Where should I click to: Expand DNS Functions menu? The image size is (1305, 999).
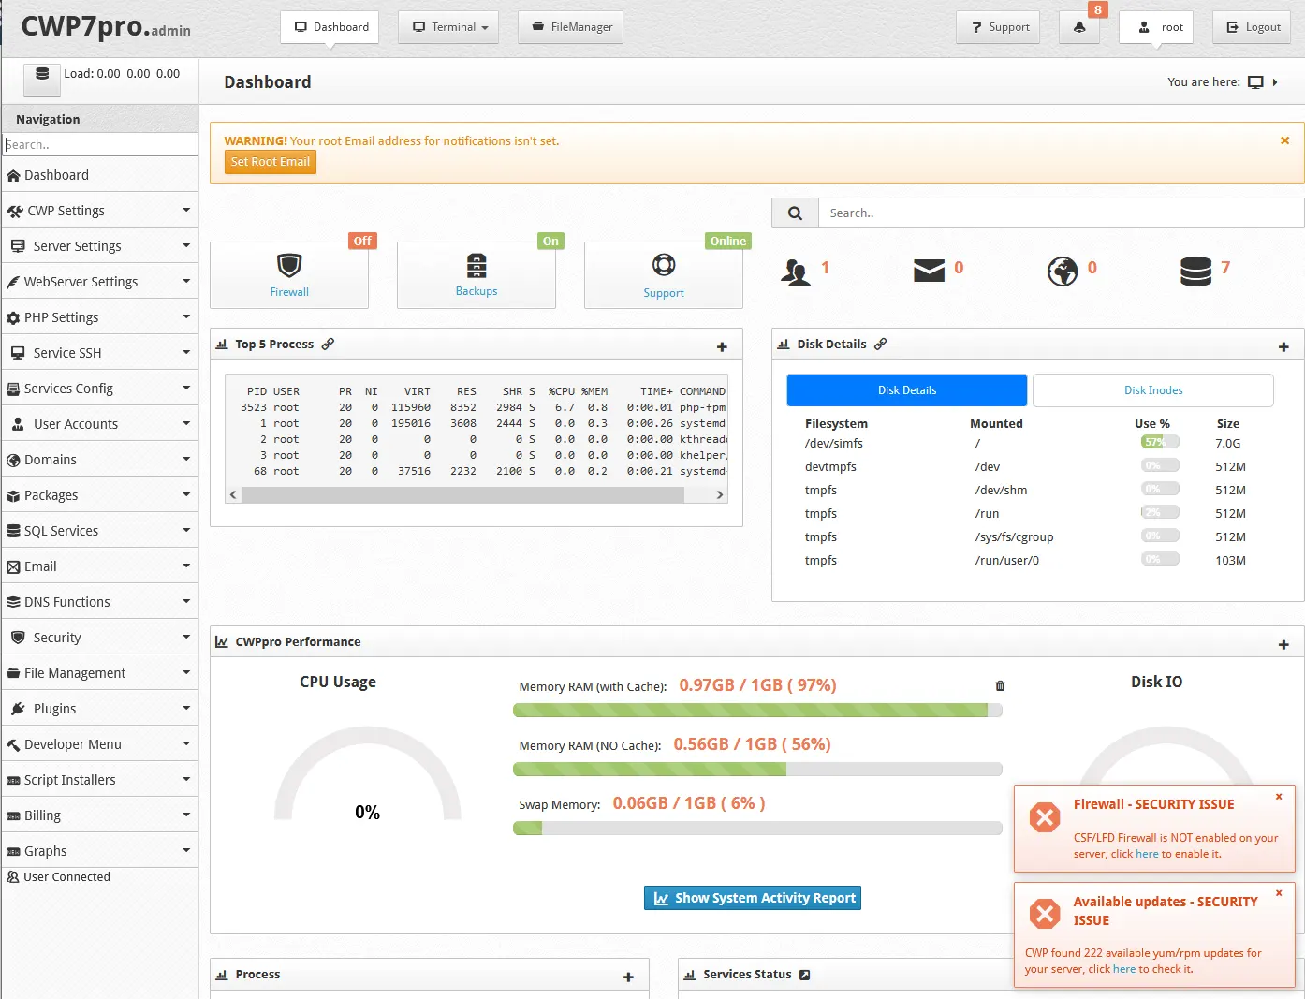pyautogui.click(x=99, y=602)
